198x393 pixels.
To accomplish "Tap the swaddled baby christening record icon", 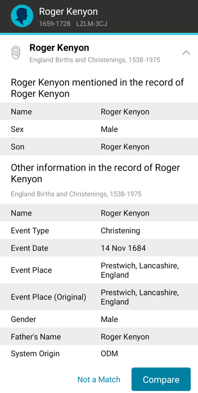I will [16, 53].
